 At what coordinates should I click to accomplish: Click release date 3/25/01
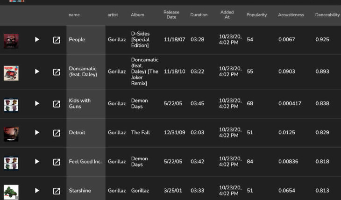(173, 191)
